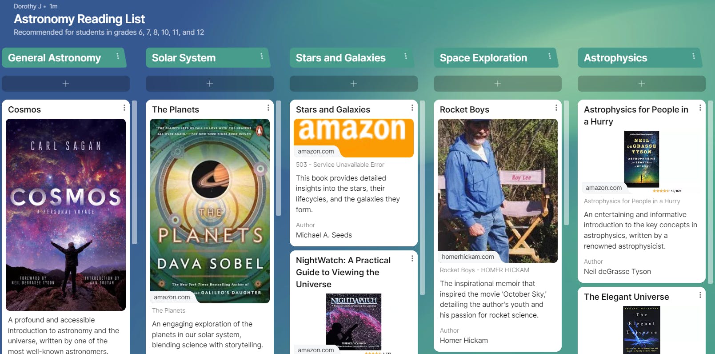This screenshot has width=715, height=354.
Task: Click the 'An engaging exploration of the planets' description
Action: (x=208, y=334)
